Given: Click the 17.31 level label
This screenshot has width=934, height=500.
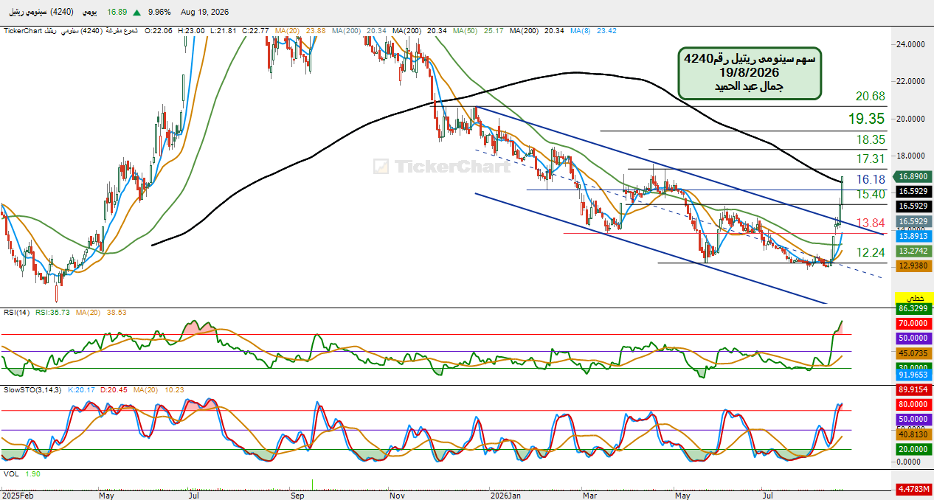Looking at the screenshot, I should (x=871, y=159).
